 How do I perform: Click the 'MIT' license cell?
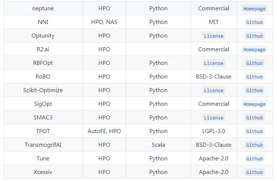tap(214, 22)
